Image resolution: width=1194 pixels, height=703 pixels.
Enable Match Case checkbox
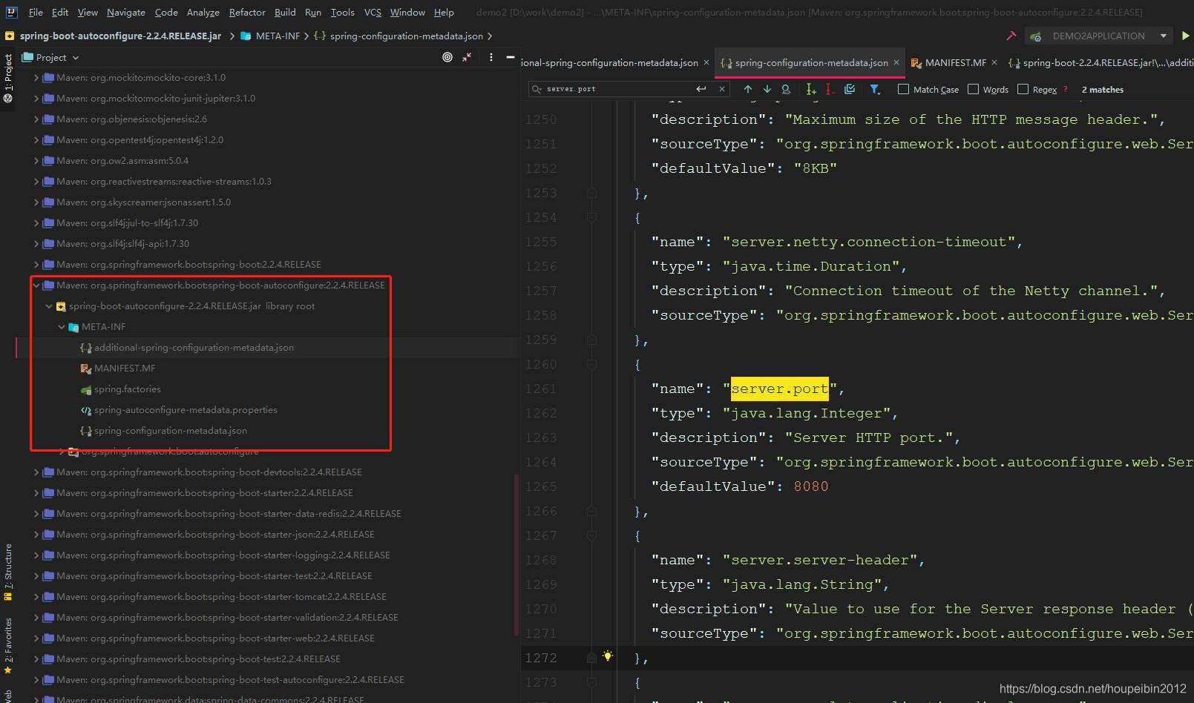[x=903, y=89]
